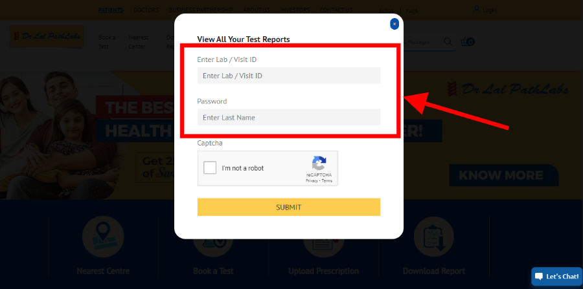The height and width of the screenshot is (289, 583).
Task: Click the Download Report clipboard icon
Action: 434,237
